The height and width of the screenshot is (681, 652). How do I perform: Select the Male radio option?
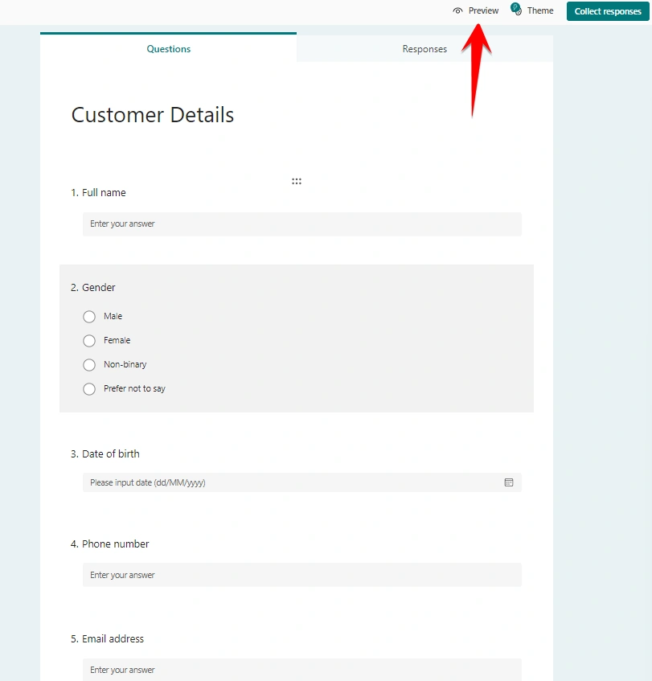coord(89,317)
